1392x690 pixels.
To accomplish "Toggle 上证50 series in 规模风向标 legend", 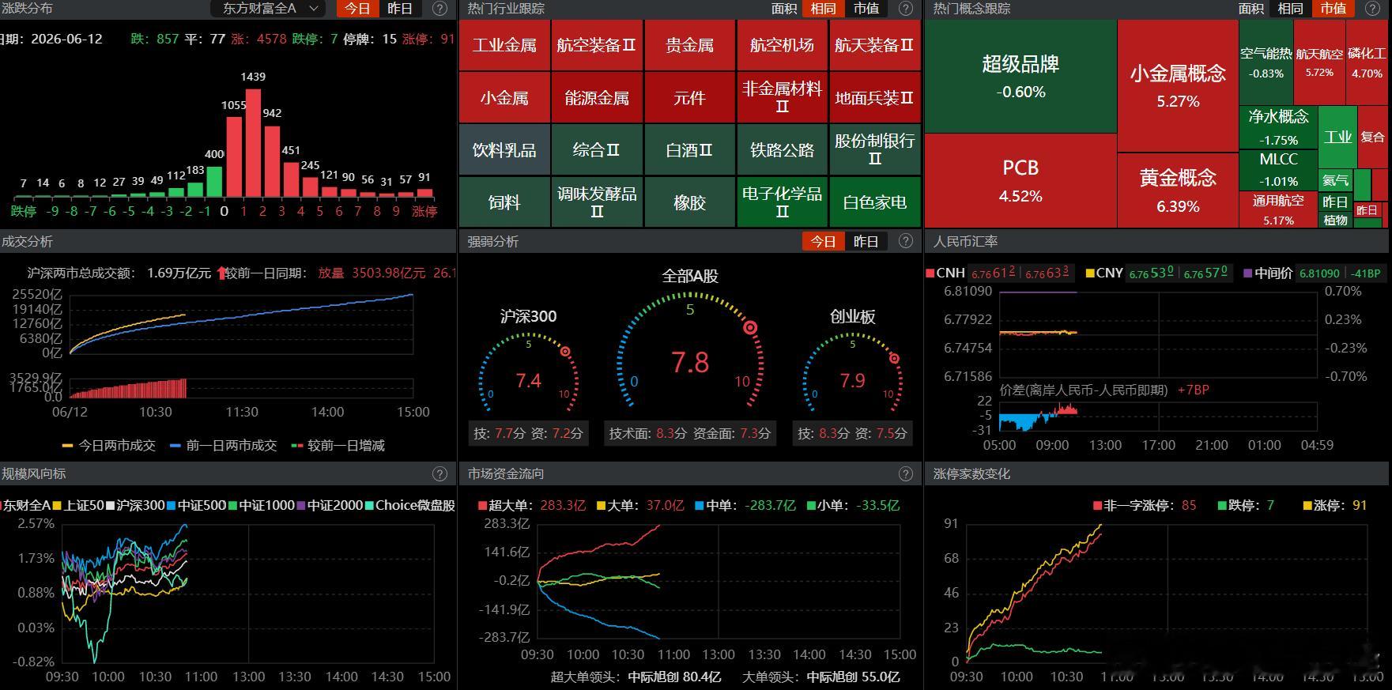I will (x=79, y=505).
